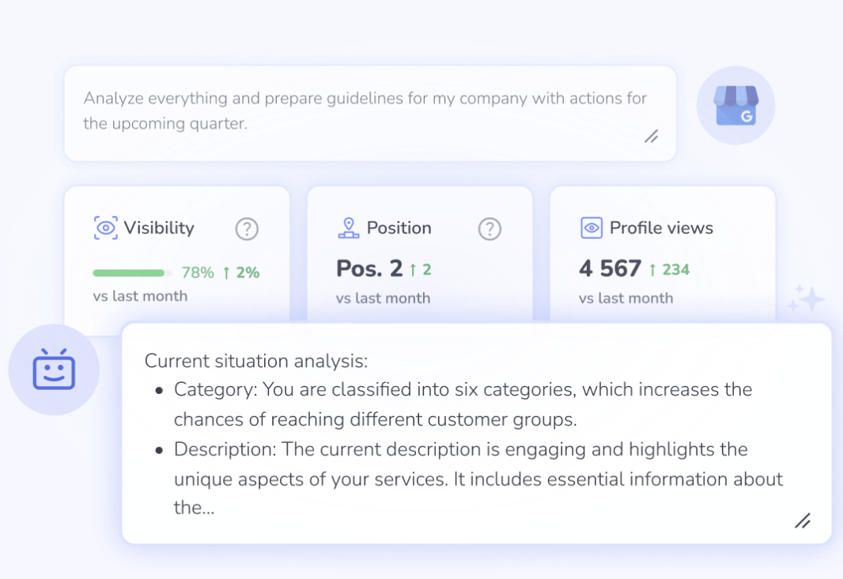Focus the 'Analyze everything' prompt field
Viewport: 843px width, 579px height.
[370, 113]
